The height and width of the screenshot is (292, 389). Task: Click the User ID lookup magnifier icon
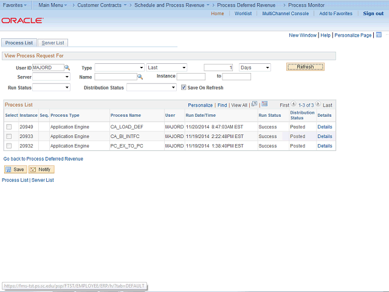click(67, 68)
